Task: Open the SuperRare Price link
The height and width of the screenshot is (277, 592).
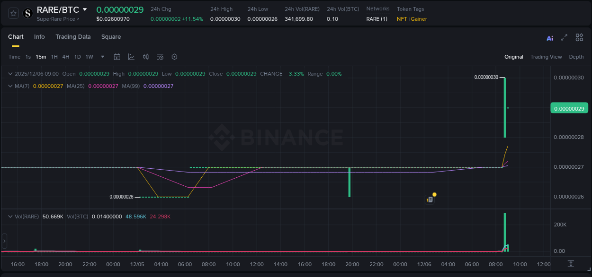Action: pyautogui.click(x=58, y=19)
